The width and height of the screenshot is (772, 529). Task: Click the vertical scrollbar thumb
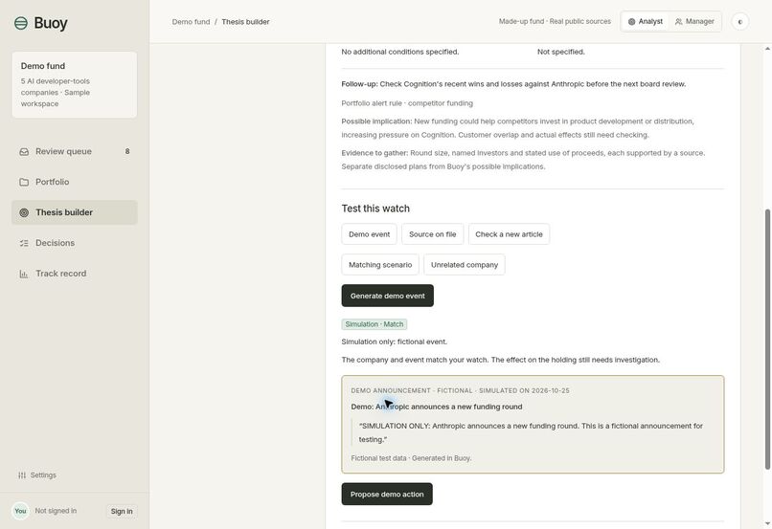click(x=767, y=340)
